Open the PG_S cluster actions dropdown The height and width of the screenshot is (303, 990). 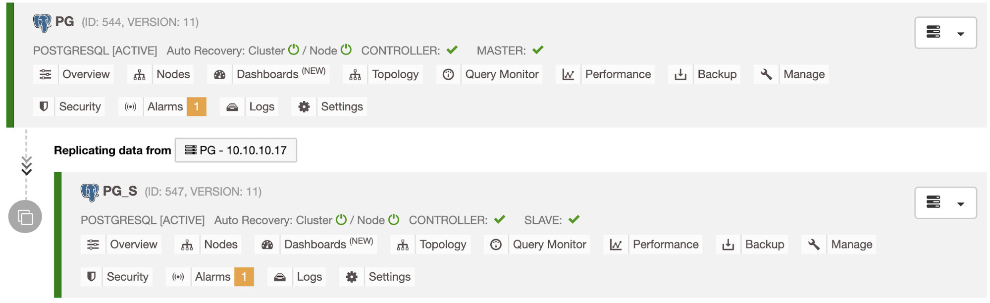tap(945, 203)
